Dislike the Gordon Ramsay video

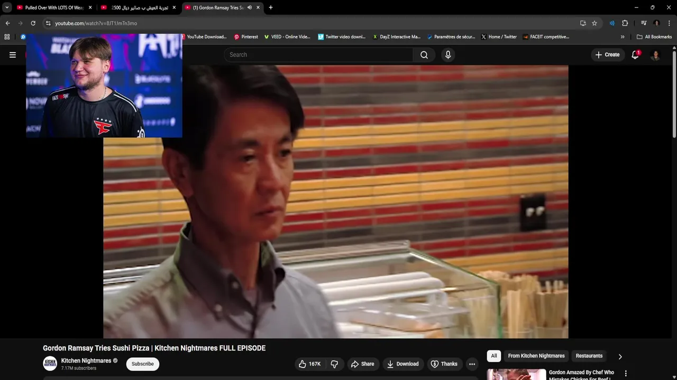tap(334, 364)
